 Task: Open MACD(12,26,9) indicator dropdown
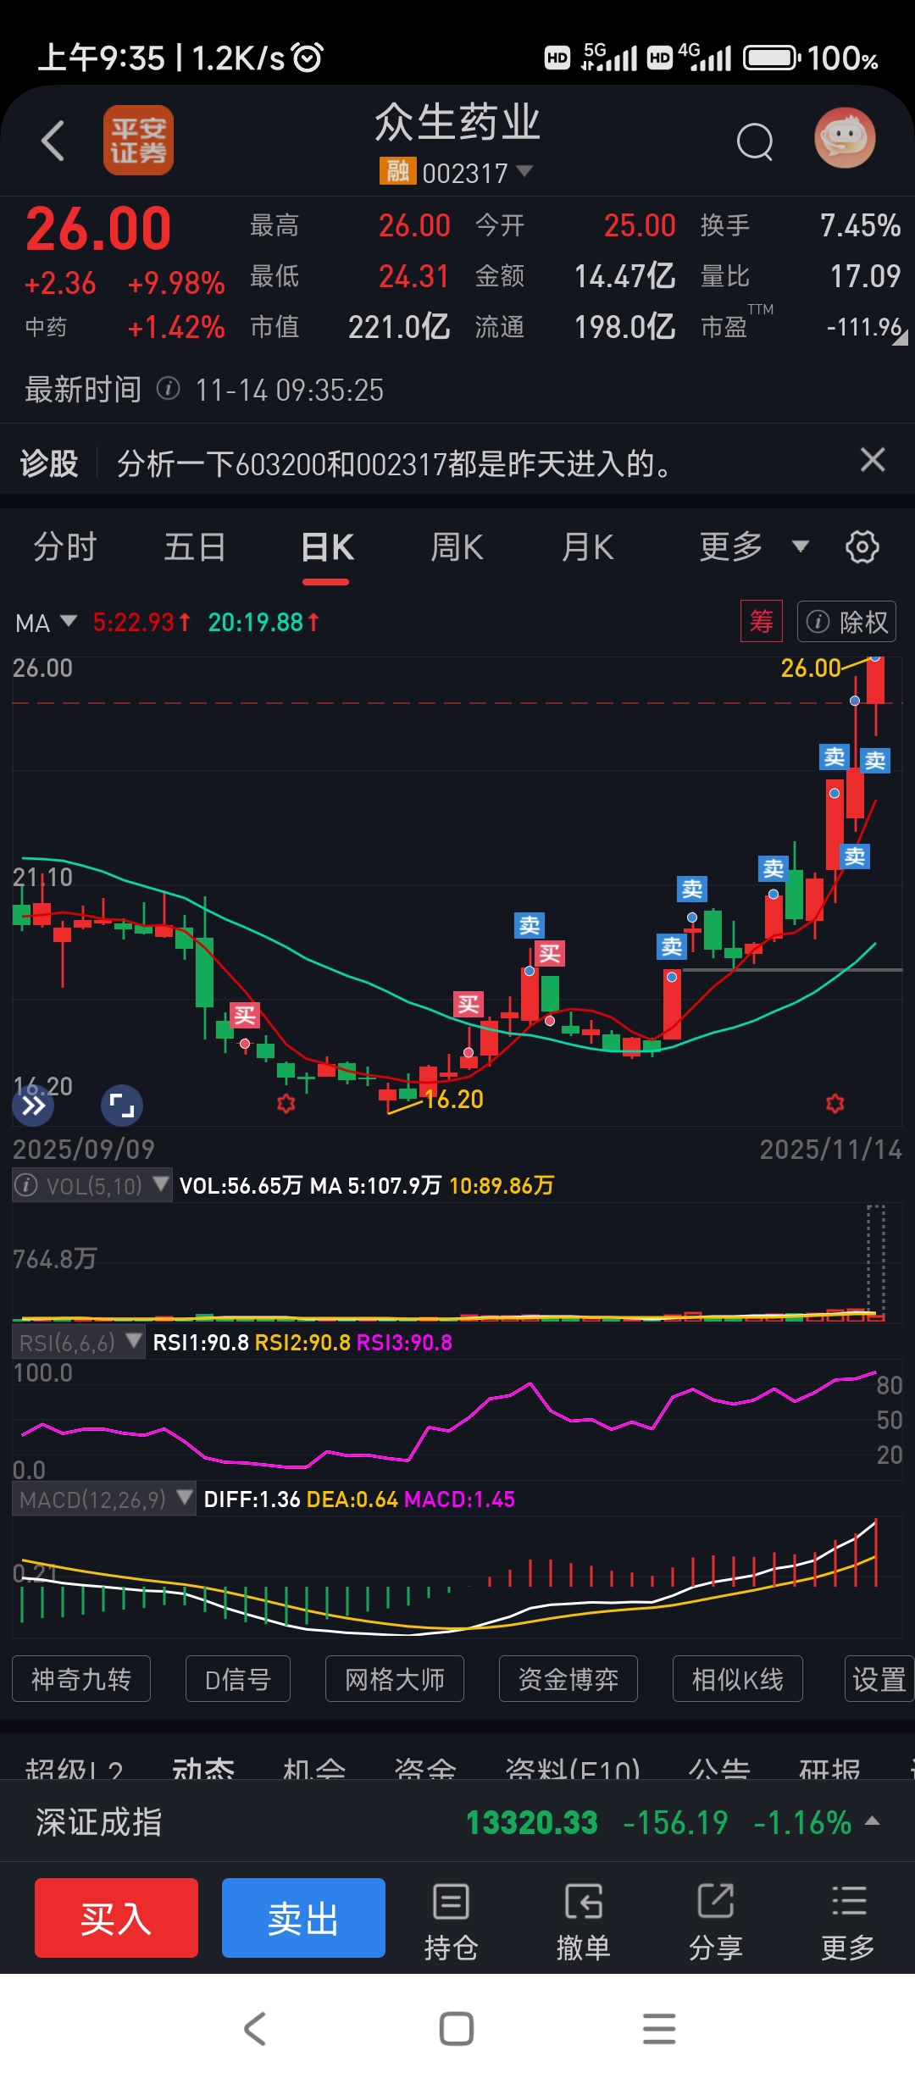pyautogui.click(x=104, y=1499)
